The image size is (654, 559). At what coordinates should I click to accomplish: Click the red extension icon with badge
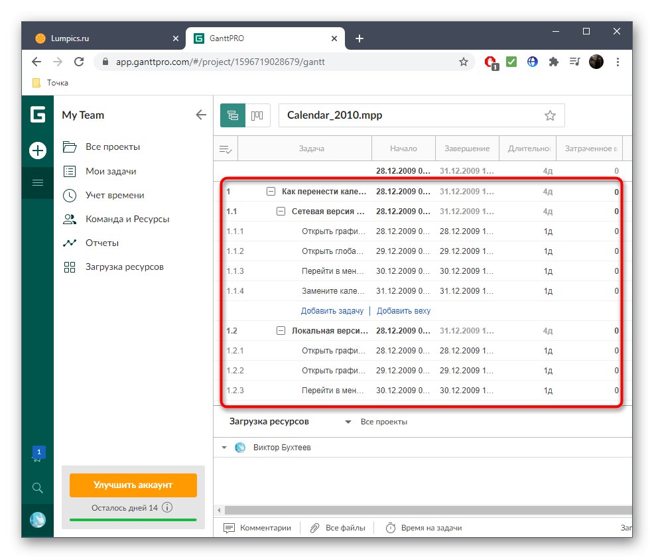pos(491,63)
